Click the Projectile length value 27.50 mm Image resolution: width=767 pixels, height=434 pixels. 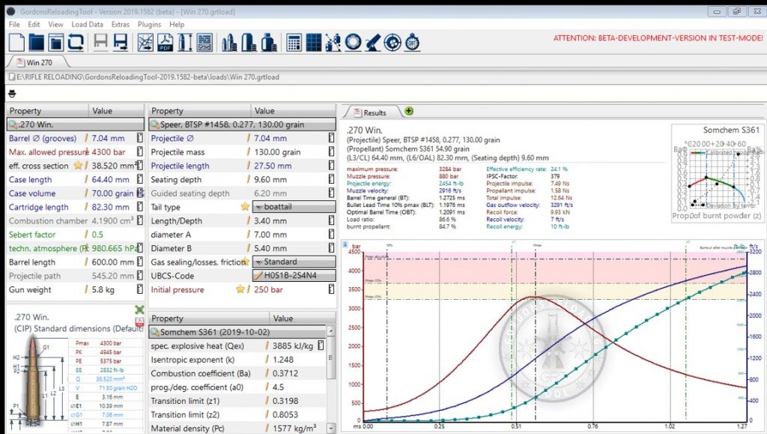tap(273, 166)
